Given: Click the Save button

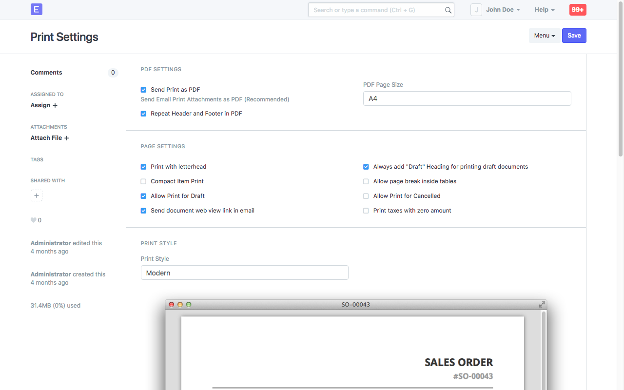Looking at the screenshot, I should click(574, 36).
